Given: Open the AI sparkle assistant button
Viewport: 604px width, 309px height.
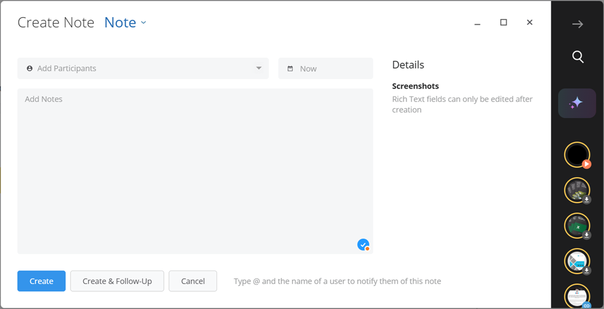Looking at the screenshot, I should coord(577,104).
